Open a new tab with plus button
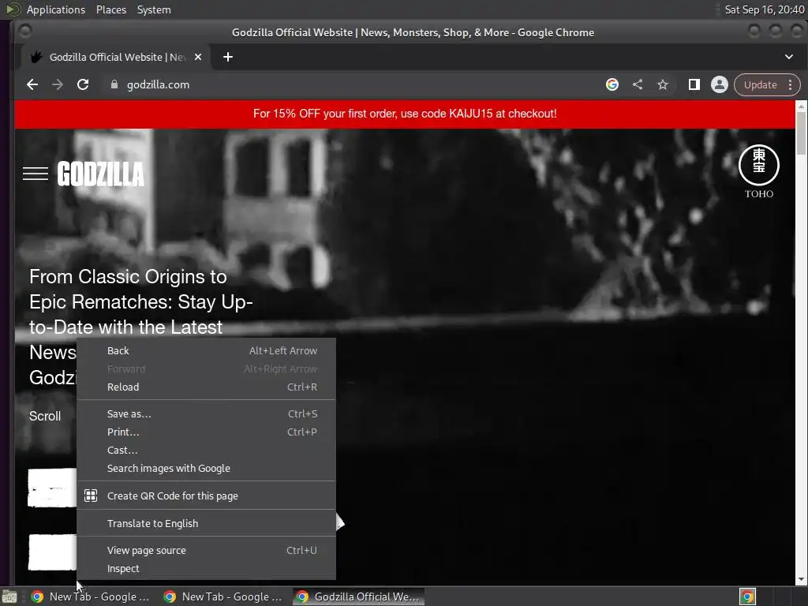808x606 pixels. coord(228,57)
